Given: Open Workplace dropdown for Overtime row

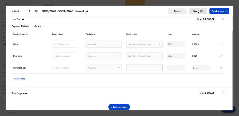Looking at the screenshot, I should tap(103, 56).
